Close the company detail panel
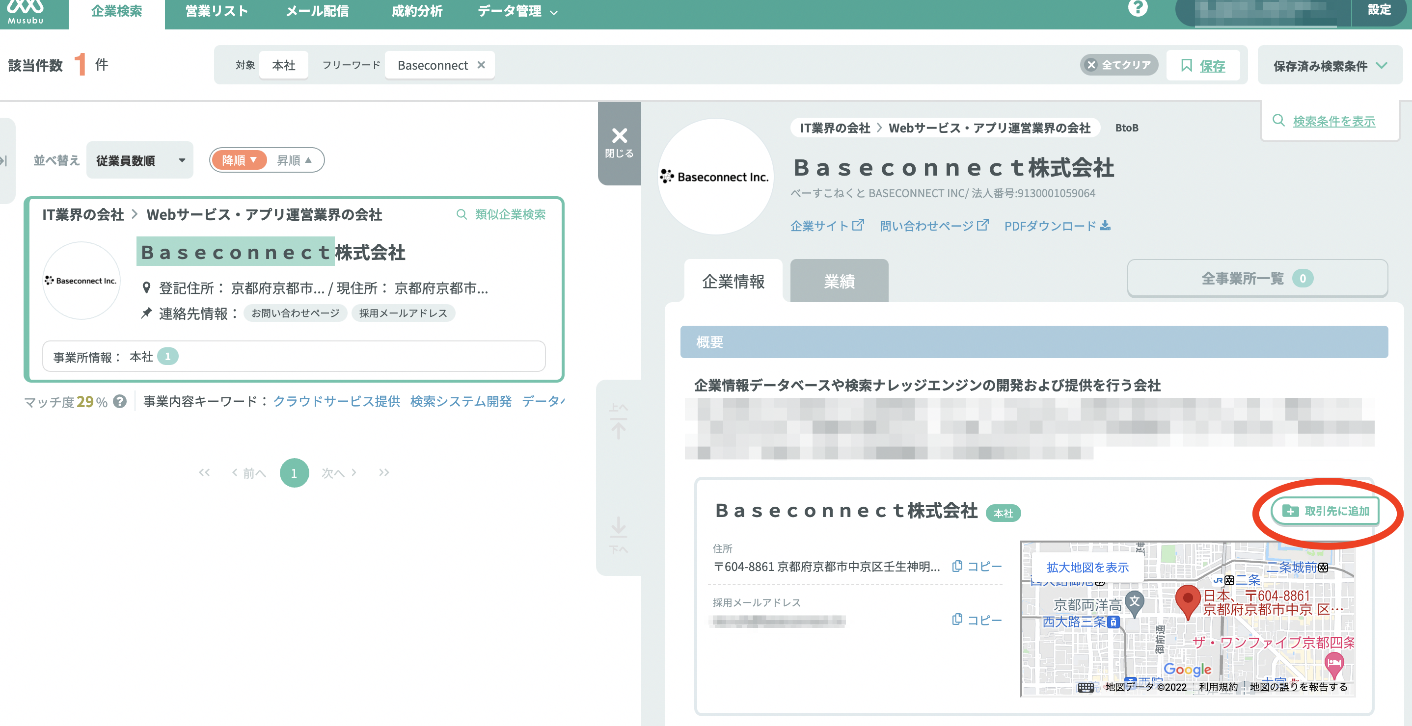This screenshot has width=1412, height=726. pos(620,143)
